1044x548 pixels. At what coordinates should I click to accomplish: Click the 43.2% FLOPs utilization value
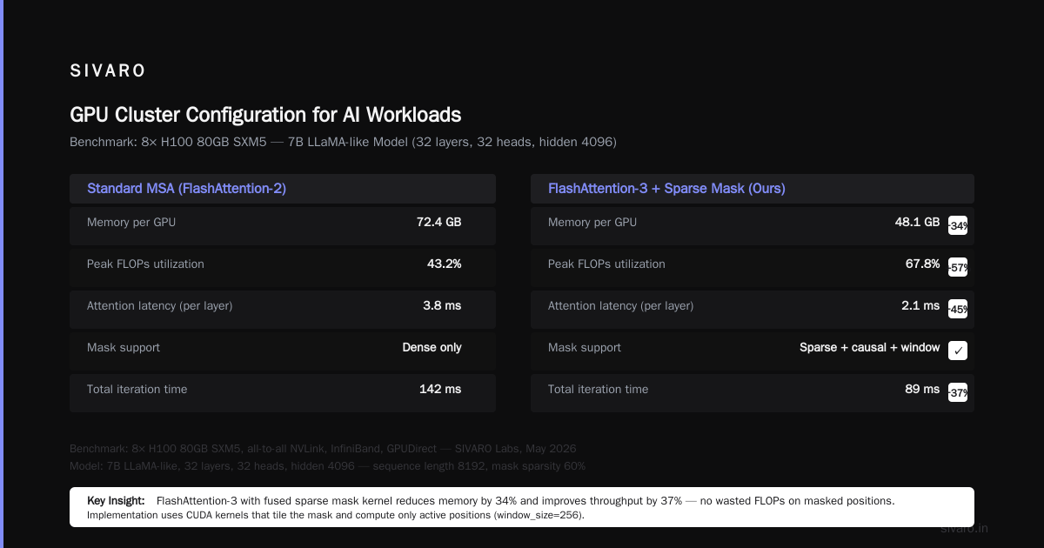point(445,264)
